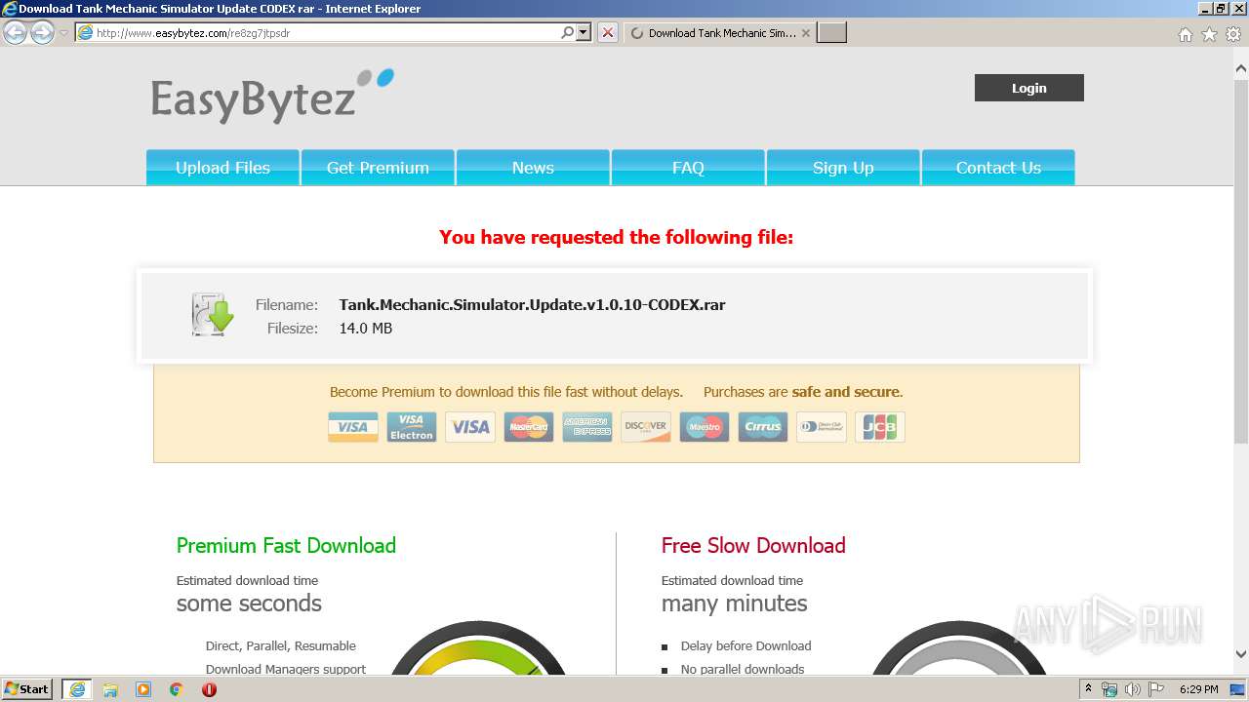
Task: Click the Maestro card icon
Action: pyautogui.click(x=705, y=427)
